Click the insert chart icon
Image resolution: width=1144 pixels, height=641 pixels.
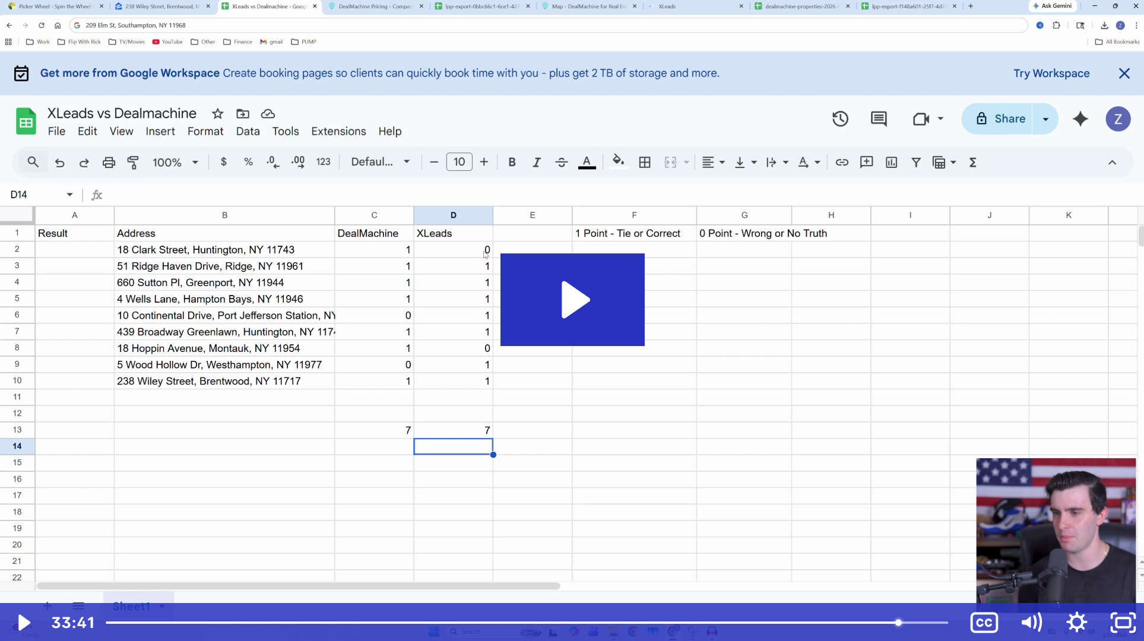[x=891, y=162]
